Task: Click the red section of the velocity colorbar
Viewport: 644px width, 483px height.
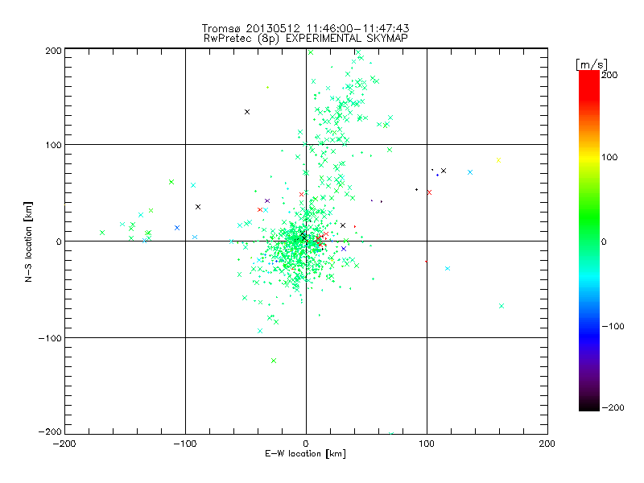Action: (589, 86)
